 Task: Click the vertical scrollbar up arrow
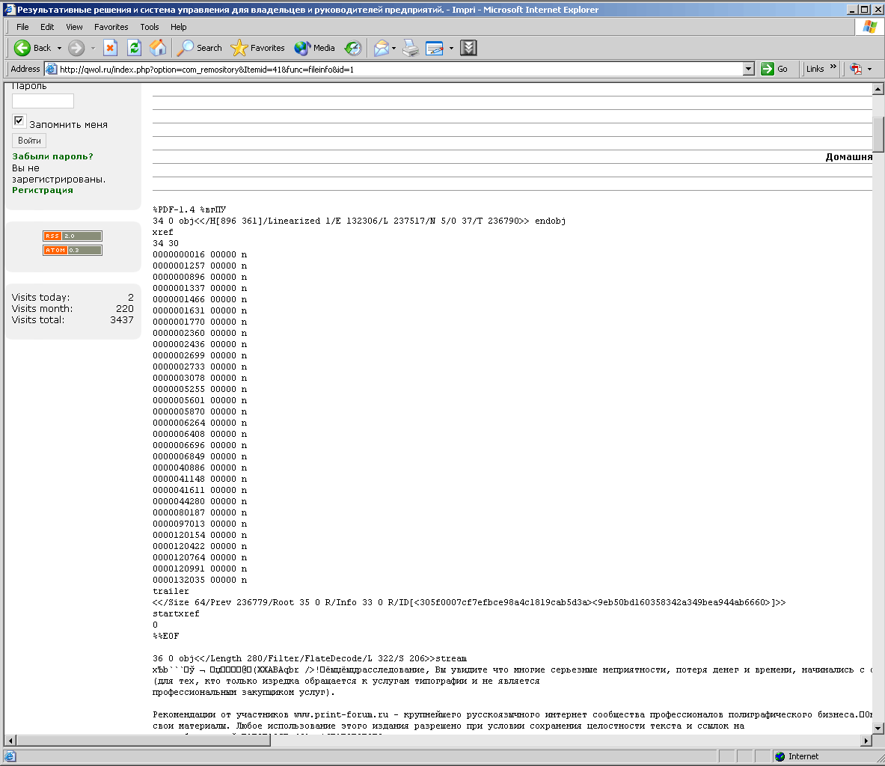(x=878, y=89)
